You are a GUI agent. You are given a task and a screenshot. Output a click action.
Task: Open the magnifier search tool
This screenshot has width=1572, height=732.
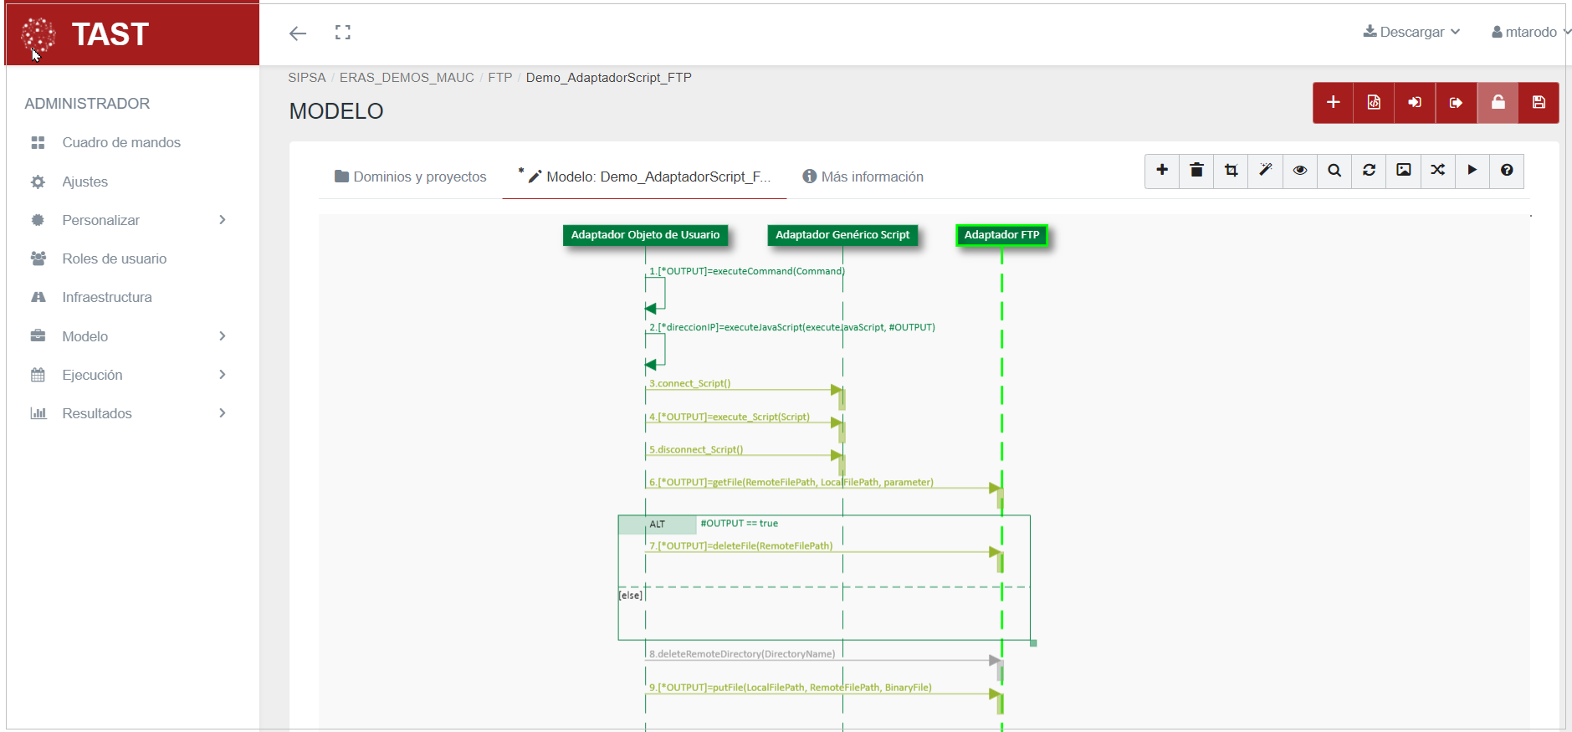pyautogui.click(x=1334, y=171)
